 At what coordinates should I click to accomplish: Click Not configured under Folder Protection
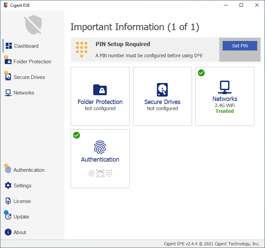click(100, 108)
